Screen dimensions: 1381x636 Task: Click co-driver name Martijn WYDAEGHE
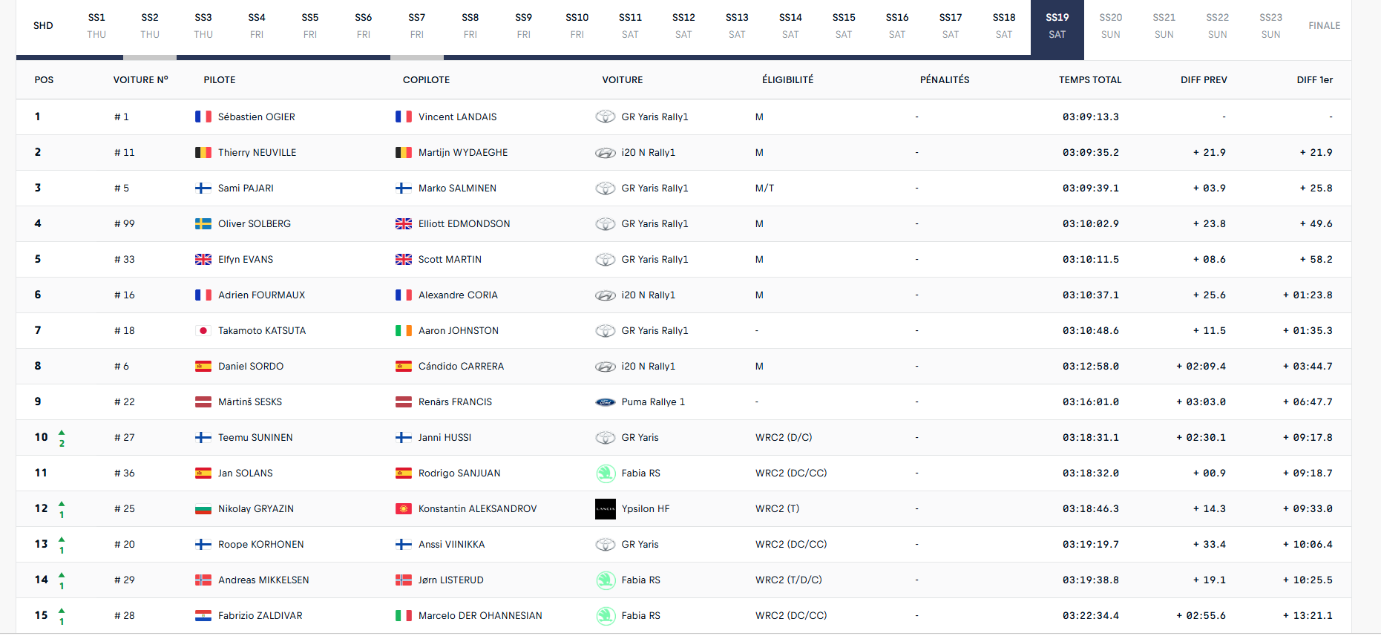pos(463,152)
